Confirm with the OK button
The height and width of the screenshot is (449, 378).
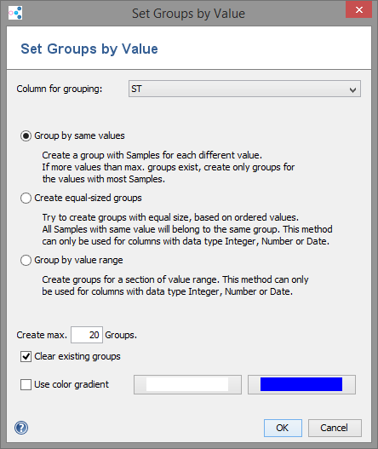283,428
